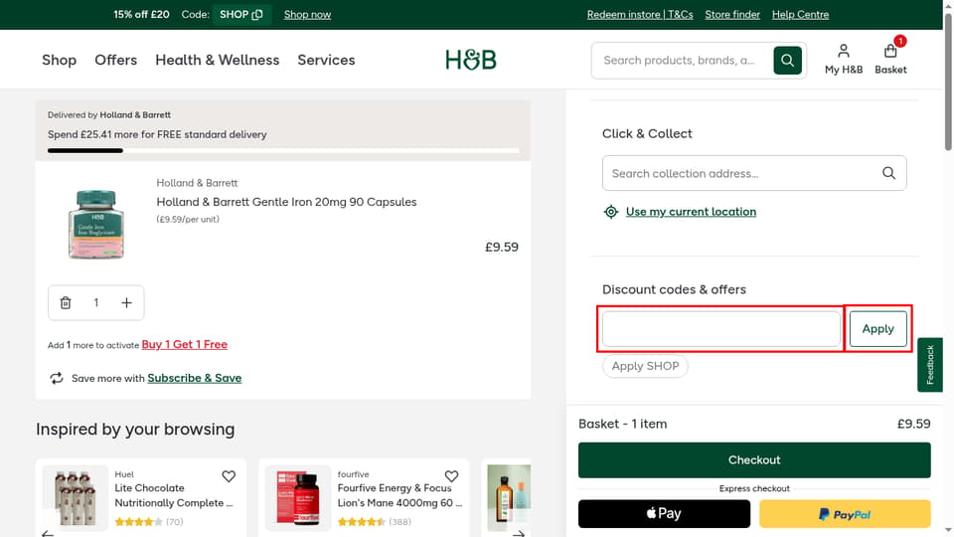Open My H&B account
The width and height of the screenshot is (954, 537).
tap(844, 59)
